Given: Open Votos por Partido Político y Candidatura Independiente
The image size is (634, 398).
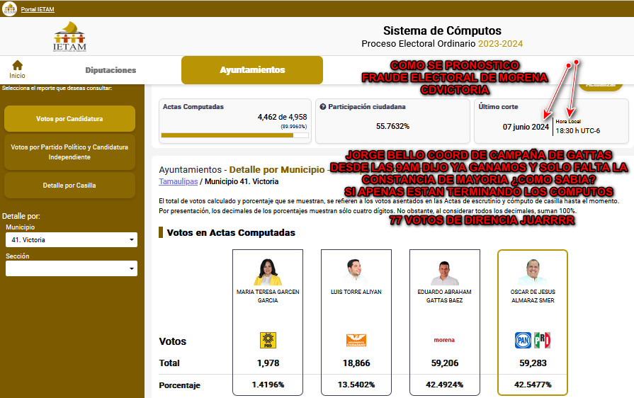Looking at the screenshot, I should pyautogui.click(x=69, y=152).
